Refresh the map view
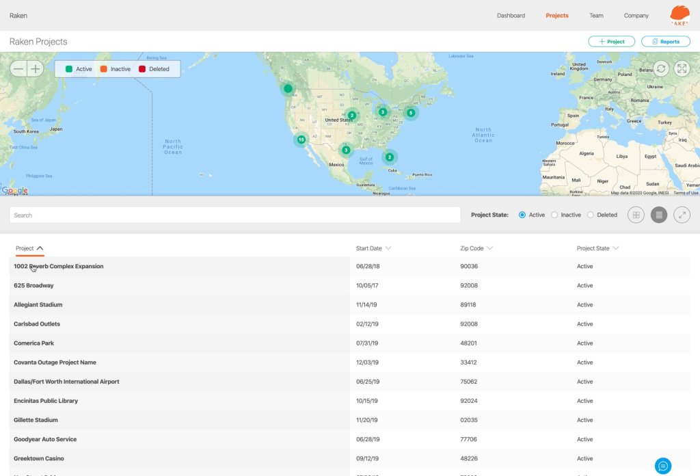This screenshot has height=476, width=700. (x=661, y=68)
